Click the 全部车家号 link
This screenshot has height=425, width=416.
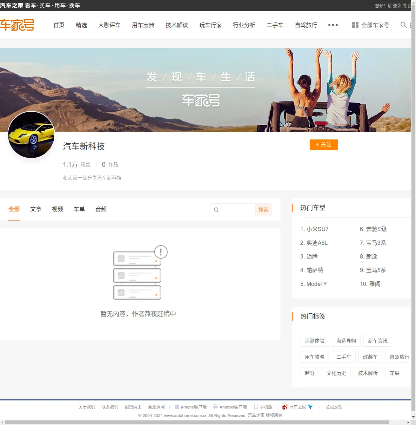[x=375, y=25]
